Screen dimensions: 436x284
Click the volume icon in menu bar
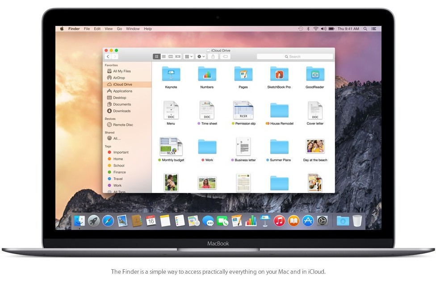(x=323, y=29)
